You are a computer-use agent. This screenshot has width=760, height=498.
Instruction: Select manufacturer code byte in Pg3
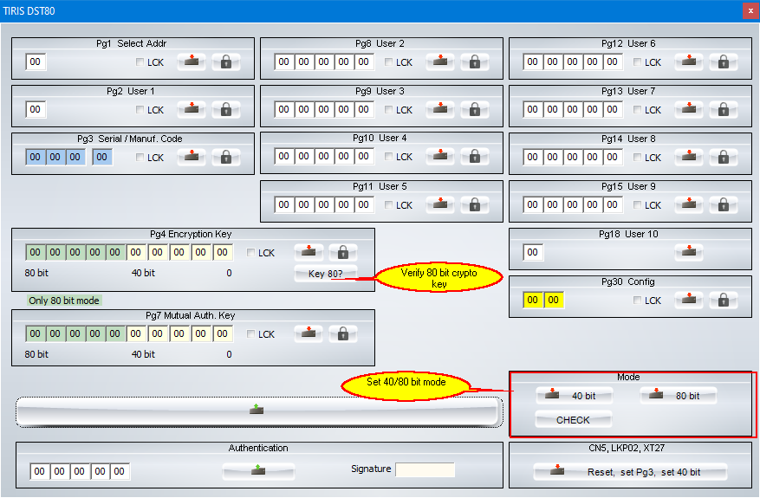click(101, 157)
